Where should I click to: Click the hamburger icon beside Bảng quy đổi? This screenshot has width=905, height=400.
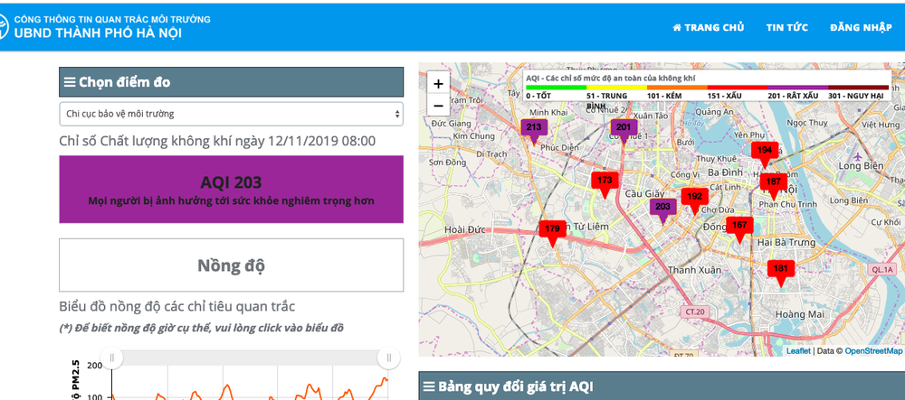(429, 386)
